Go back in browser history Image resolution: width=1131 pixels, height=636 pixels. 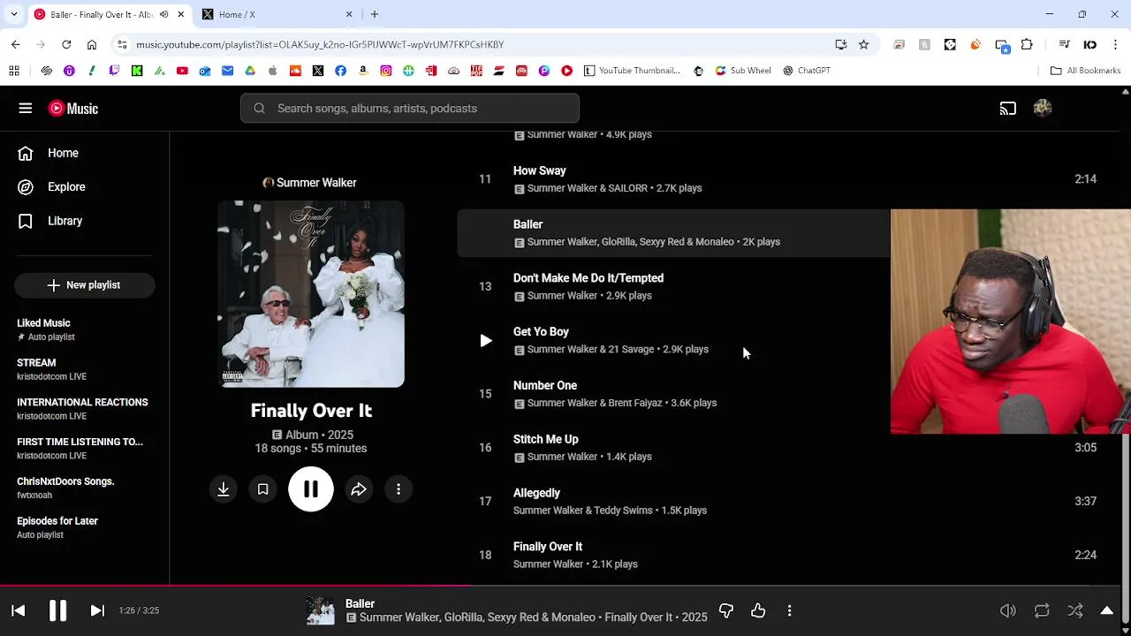15,44
